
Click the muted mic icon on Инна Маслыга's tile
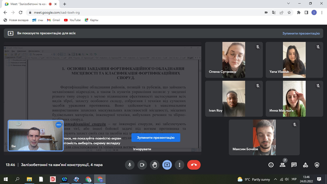coord(318,86)
